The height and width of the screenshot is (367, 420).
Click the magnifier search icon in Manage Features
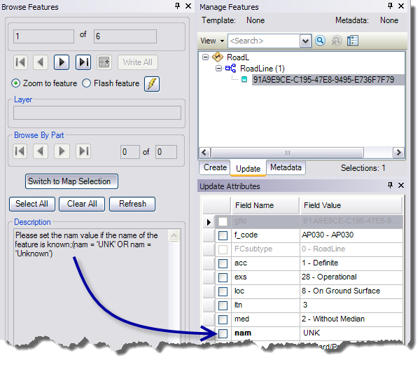321,41
